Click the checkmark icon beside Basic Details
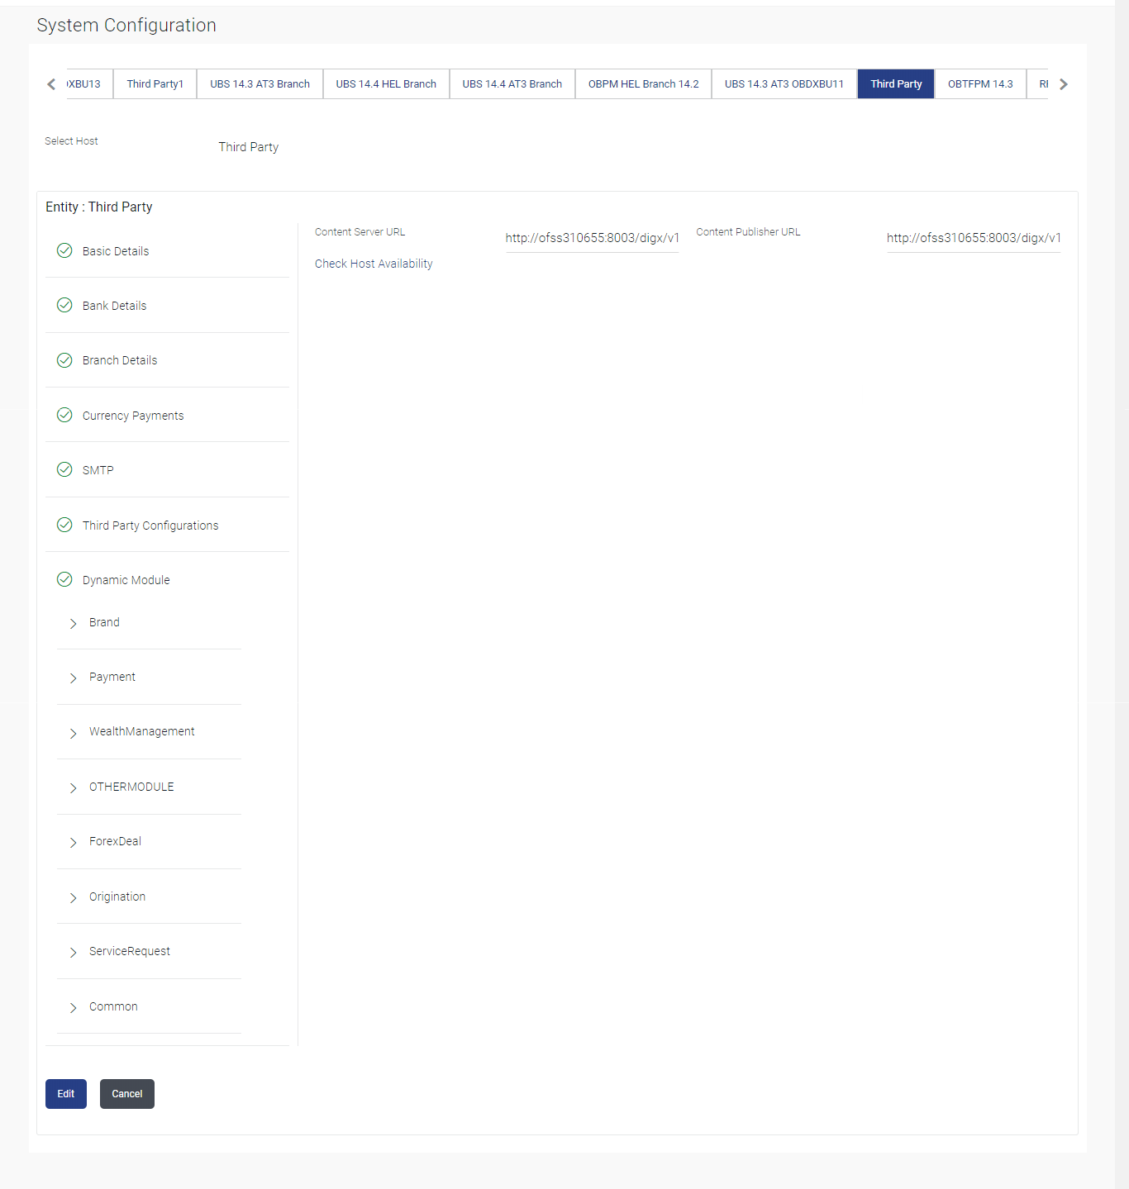The image size is (1129, 1189). pos(64,250)
